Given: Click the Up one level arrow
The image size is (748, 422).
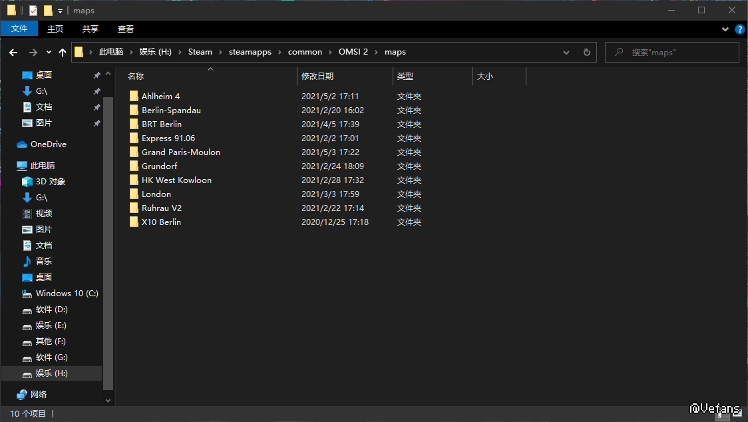Looking at the screenshot, I should 63,52.
